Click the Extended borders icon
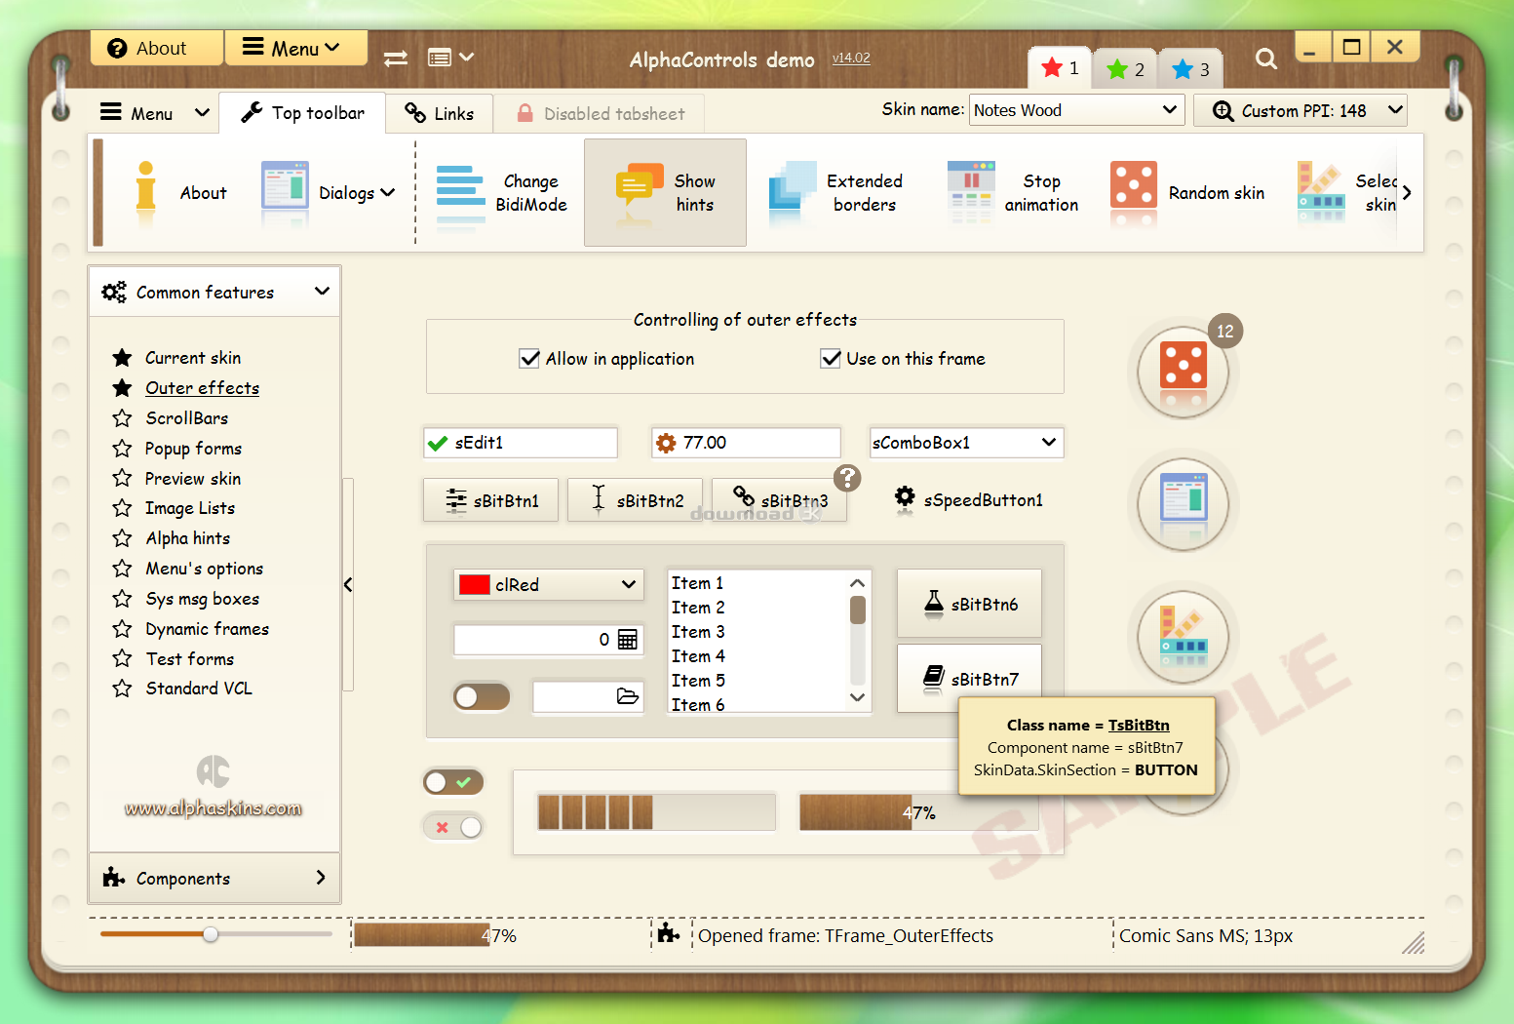Viewport: 1514px width, 1024px height. tap(792, 186)
